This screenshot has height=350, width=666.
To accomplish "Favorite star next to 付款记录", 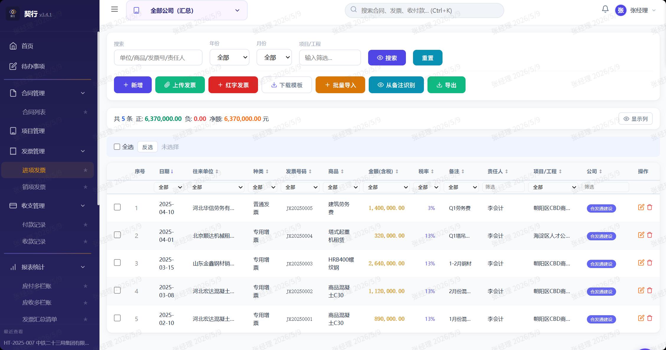I will point(85,225).
